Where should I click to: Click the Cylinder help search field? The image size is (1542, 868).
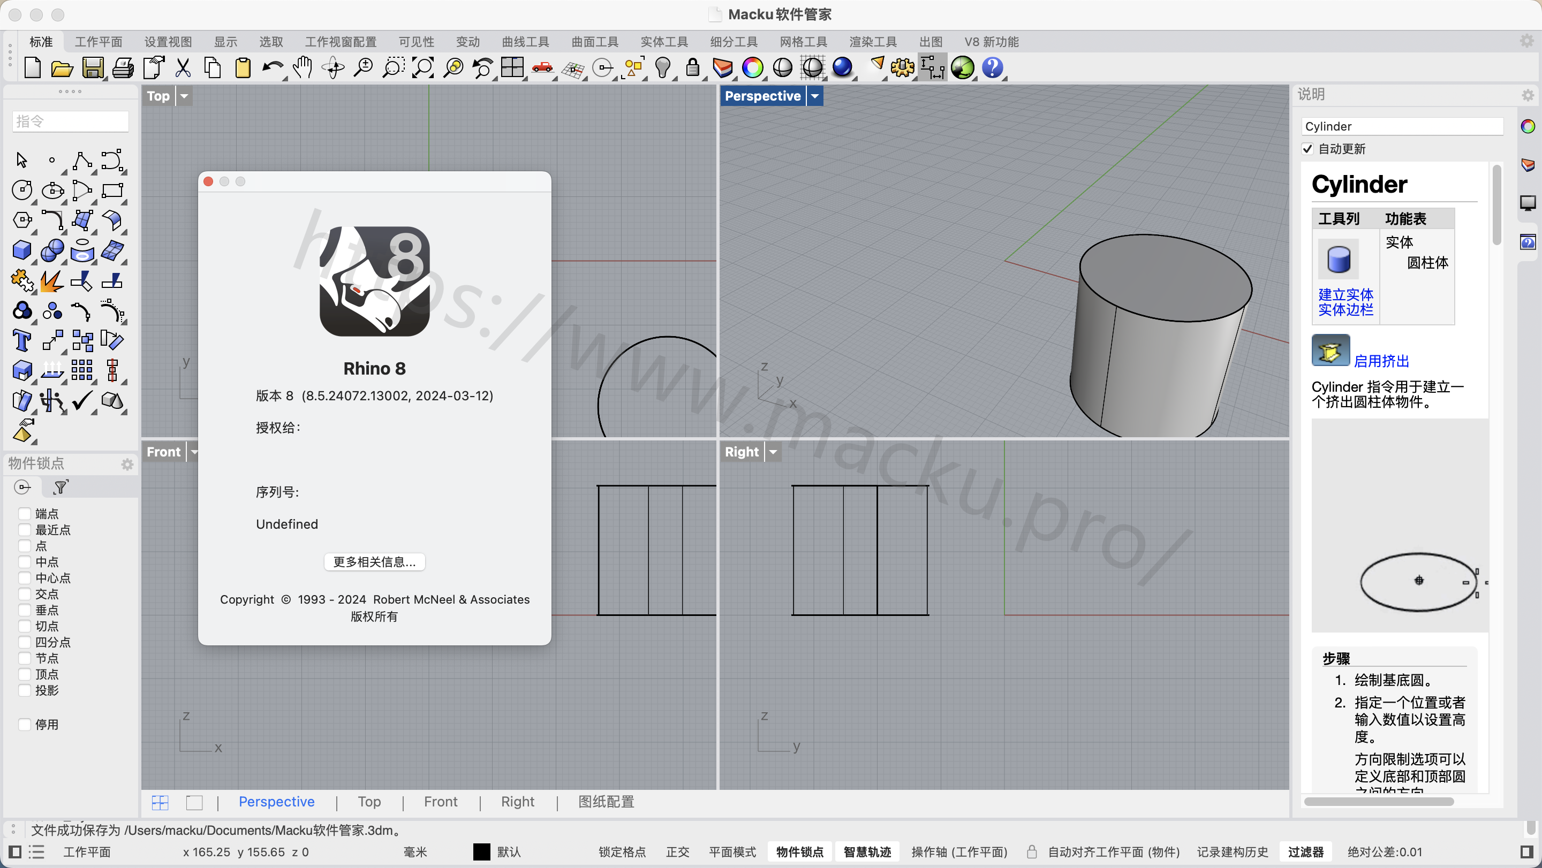[1402, 126]
